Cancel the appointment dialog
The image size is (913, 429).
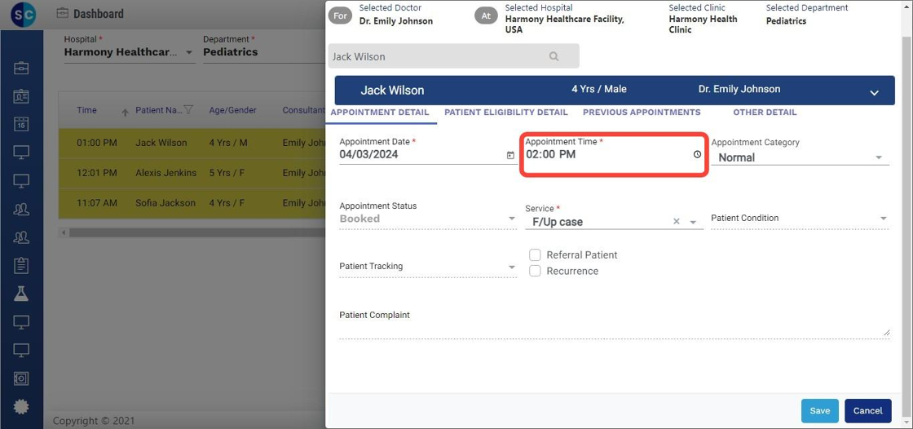click(x=867, y=411)
